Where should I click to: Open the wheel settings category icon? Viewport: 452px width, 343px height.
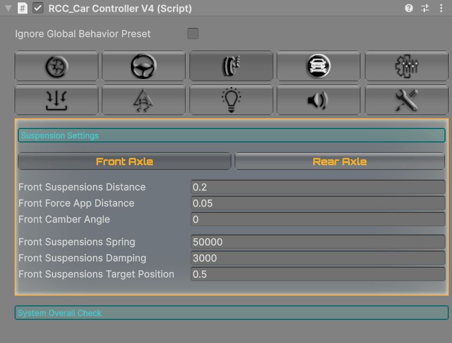coord(56,66)
